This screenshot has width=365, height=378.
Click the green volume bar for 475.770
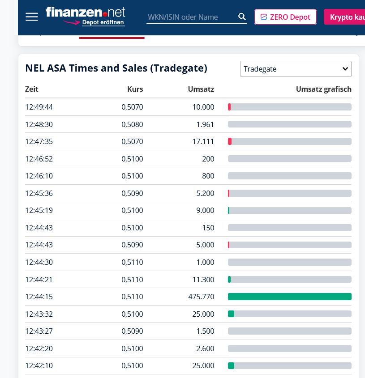(289, 297)
